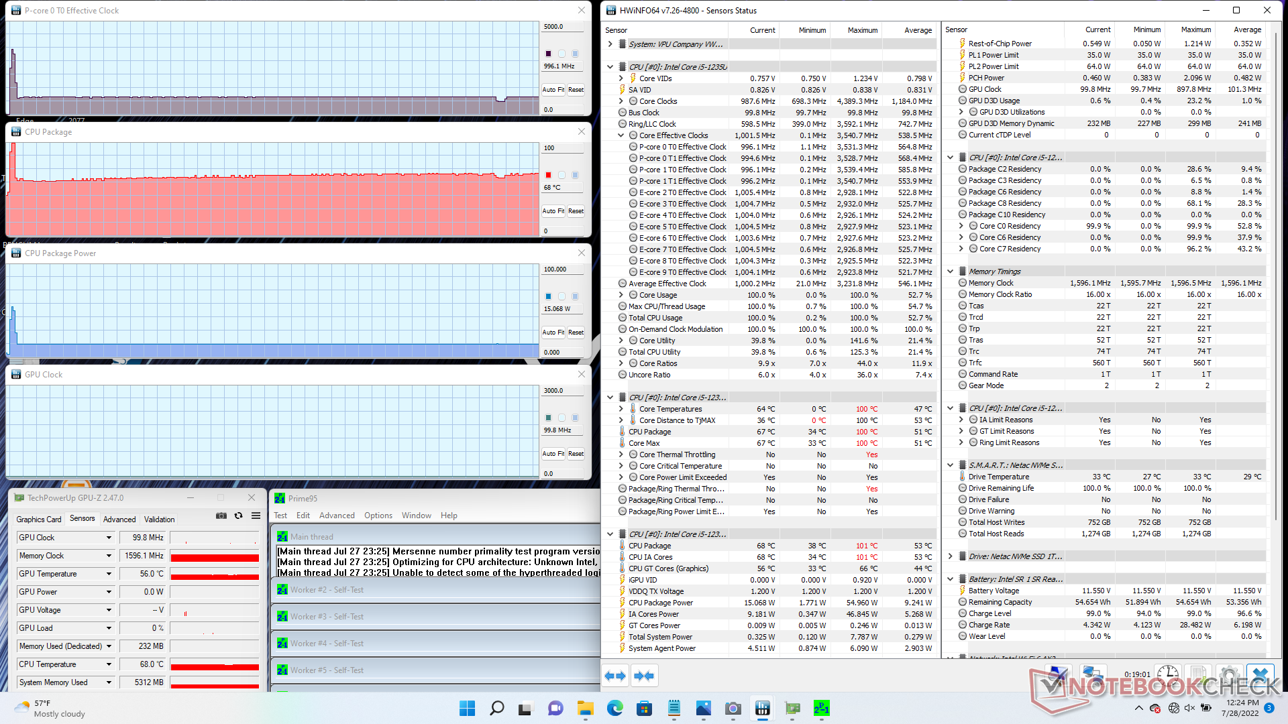Toggle rightmost box in P-core 0 graph window
This screenshot has height=724, width=1288.
pyautogui.click(x=575, y=54)
